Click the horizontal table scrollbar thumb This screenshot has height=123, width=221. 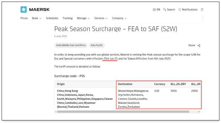[x=123, y=112]
